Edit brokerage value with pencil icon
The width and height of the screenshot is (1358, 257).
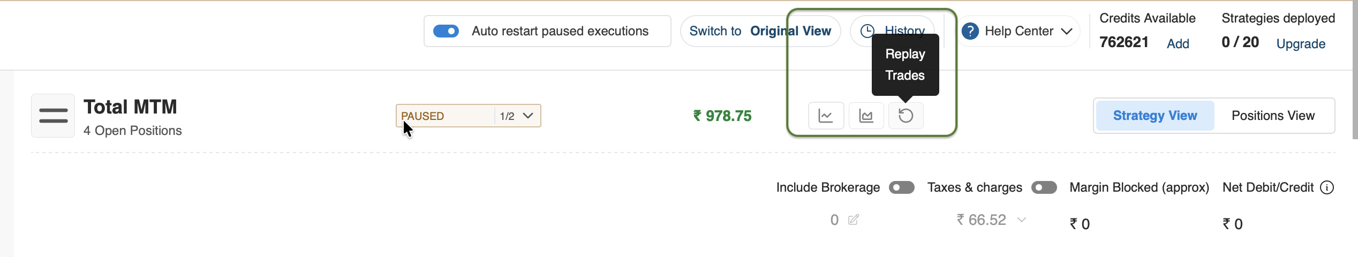coord(854,220)
